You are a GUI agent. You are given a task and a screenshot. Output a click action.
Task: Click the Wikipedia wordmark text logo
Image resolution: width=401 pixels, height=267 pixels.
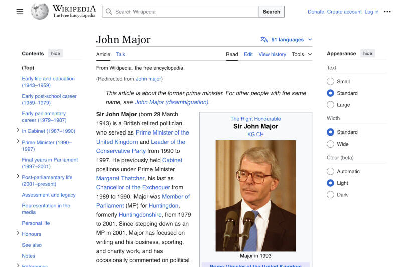(x=74, y=11)
